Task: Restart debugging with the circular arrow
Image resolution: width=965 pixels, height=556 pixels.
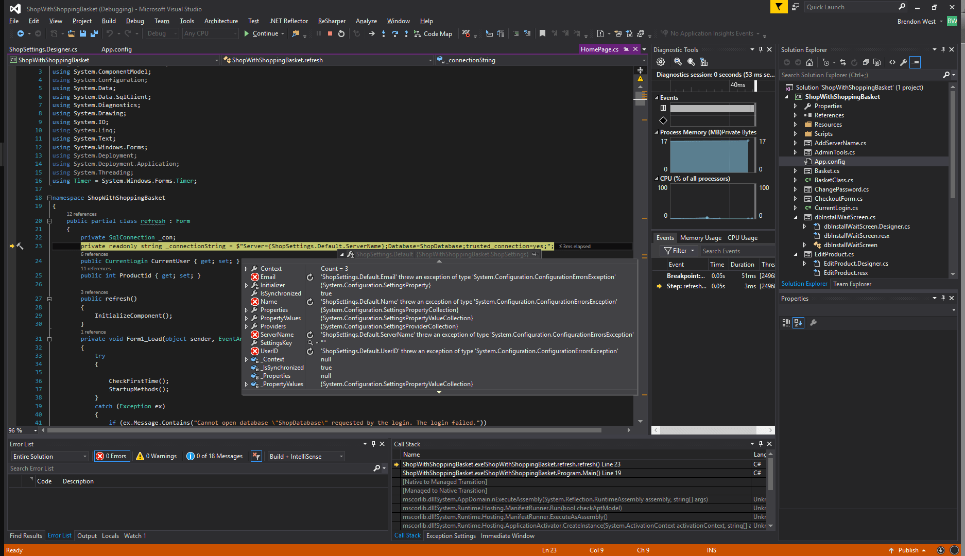Action: click(341, 33)
